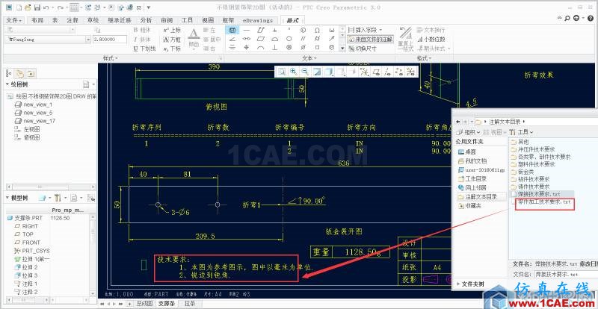598x309 pixels.
Task: Expand the 文本 group dropdown
Action: point(309,58)
